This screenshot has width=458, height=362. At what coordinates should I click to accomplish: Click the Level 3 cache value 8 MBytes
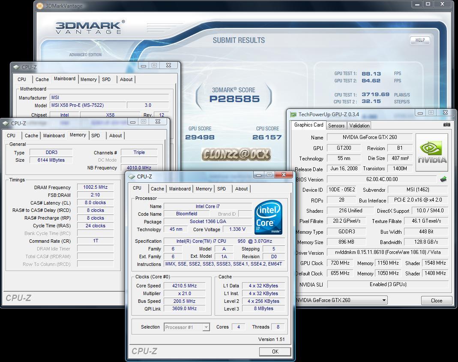[263, 308]
